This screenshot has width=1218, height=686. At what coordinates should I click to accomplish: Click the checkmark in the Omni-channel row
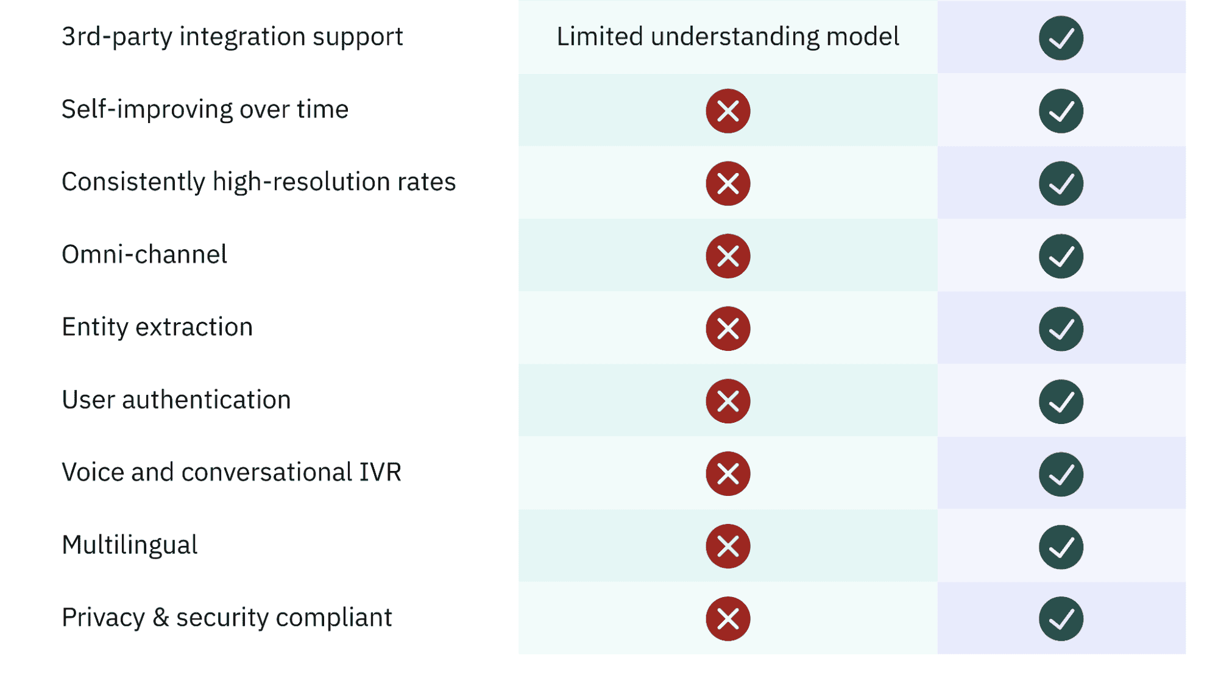point(1061,256)
